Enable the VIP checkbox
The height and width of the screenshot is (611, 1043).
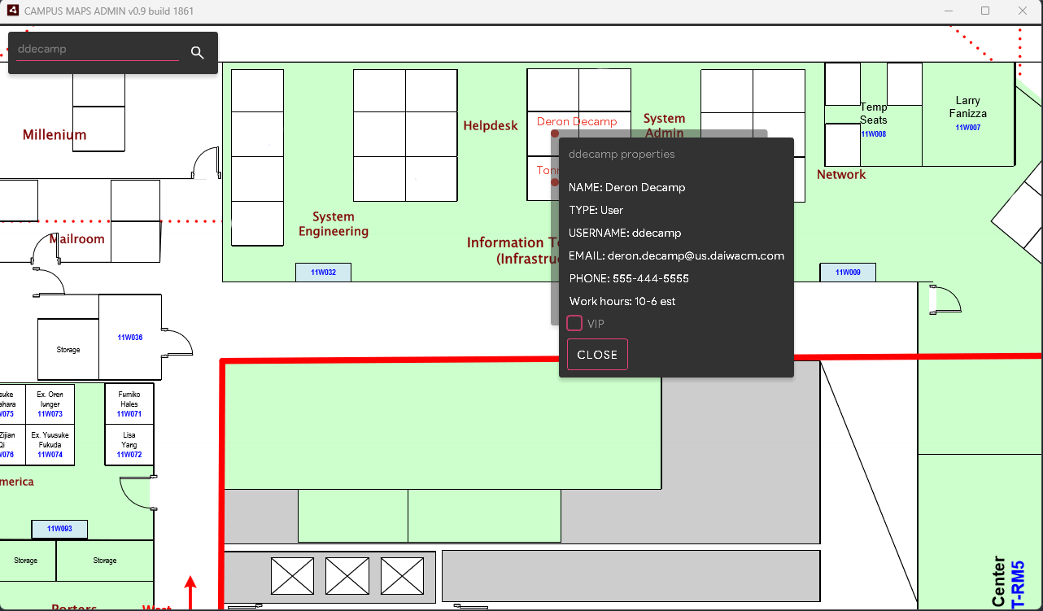[x=574, y=324]
